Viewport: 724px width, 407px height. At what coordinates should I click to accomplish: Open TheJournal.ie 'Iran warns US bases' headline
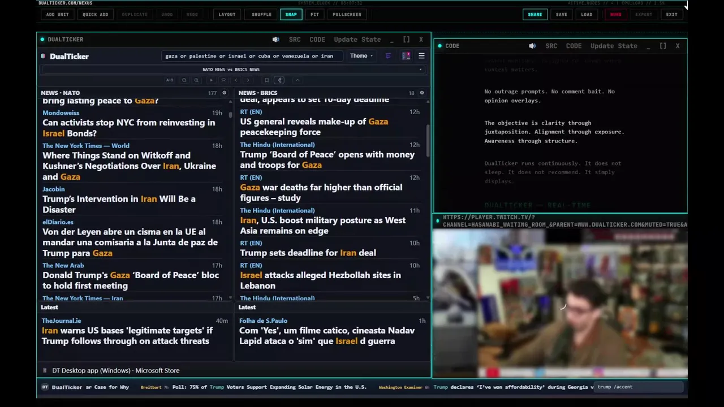coord(127,336)
